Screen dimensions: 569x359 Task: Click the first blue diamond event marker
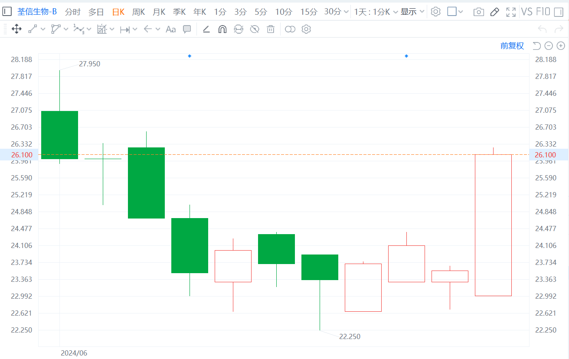tap(190, 56)
